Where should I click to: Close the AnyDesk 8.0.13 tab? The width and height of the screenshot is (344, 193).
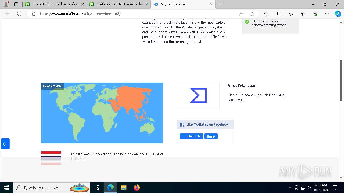click(83, 4)
